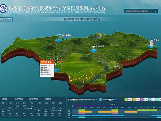The width and height of the screenshot is (161, 121).
Task: Click the blue 冰雹 legend icon
Action: [x=150, y=100]
